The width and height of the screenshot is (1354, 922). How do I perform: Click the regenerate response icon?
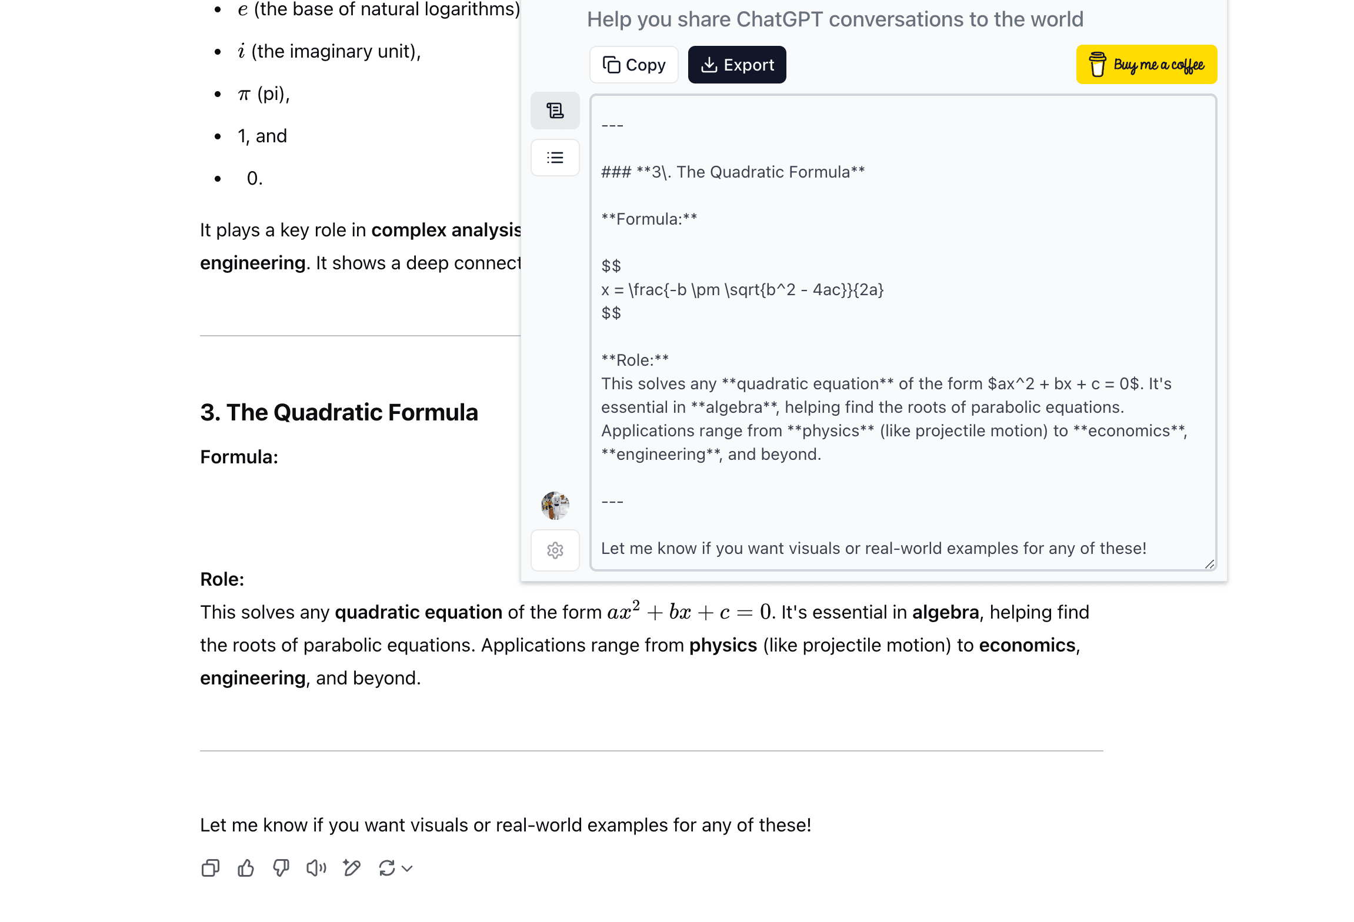[387, 868]
